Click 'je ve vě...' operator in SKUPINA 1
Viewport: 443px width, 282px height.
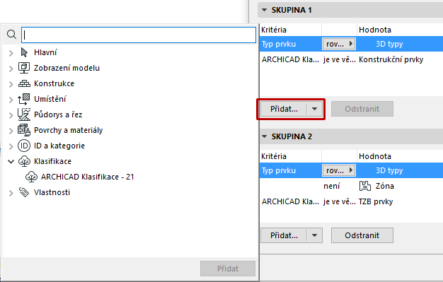point(339,59)
